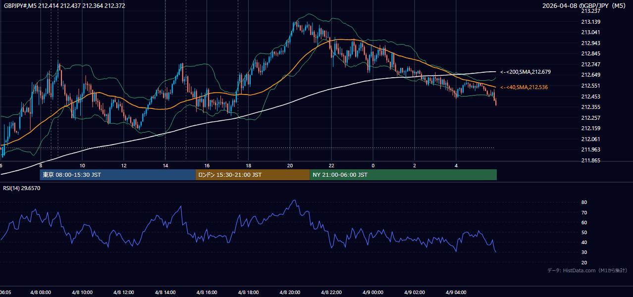Click the 211.963 price axis label
This screenshot has height=297, width=633.
591,149
